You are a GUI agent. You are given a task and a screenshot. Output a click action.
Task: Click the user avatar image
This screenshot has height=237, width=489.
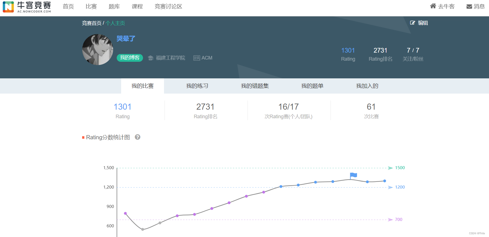(98, 50)
